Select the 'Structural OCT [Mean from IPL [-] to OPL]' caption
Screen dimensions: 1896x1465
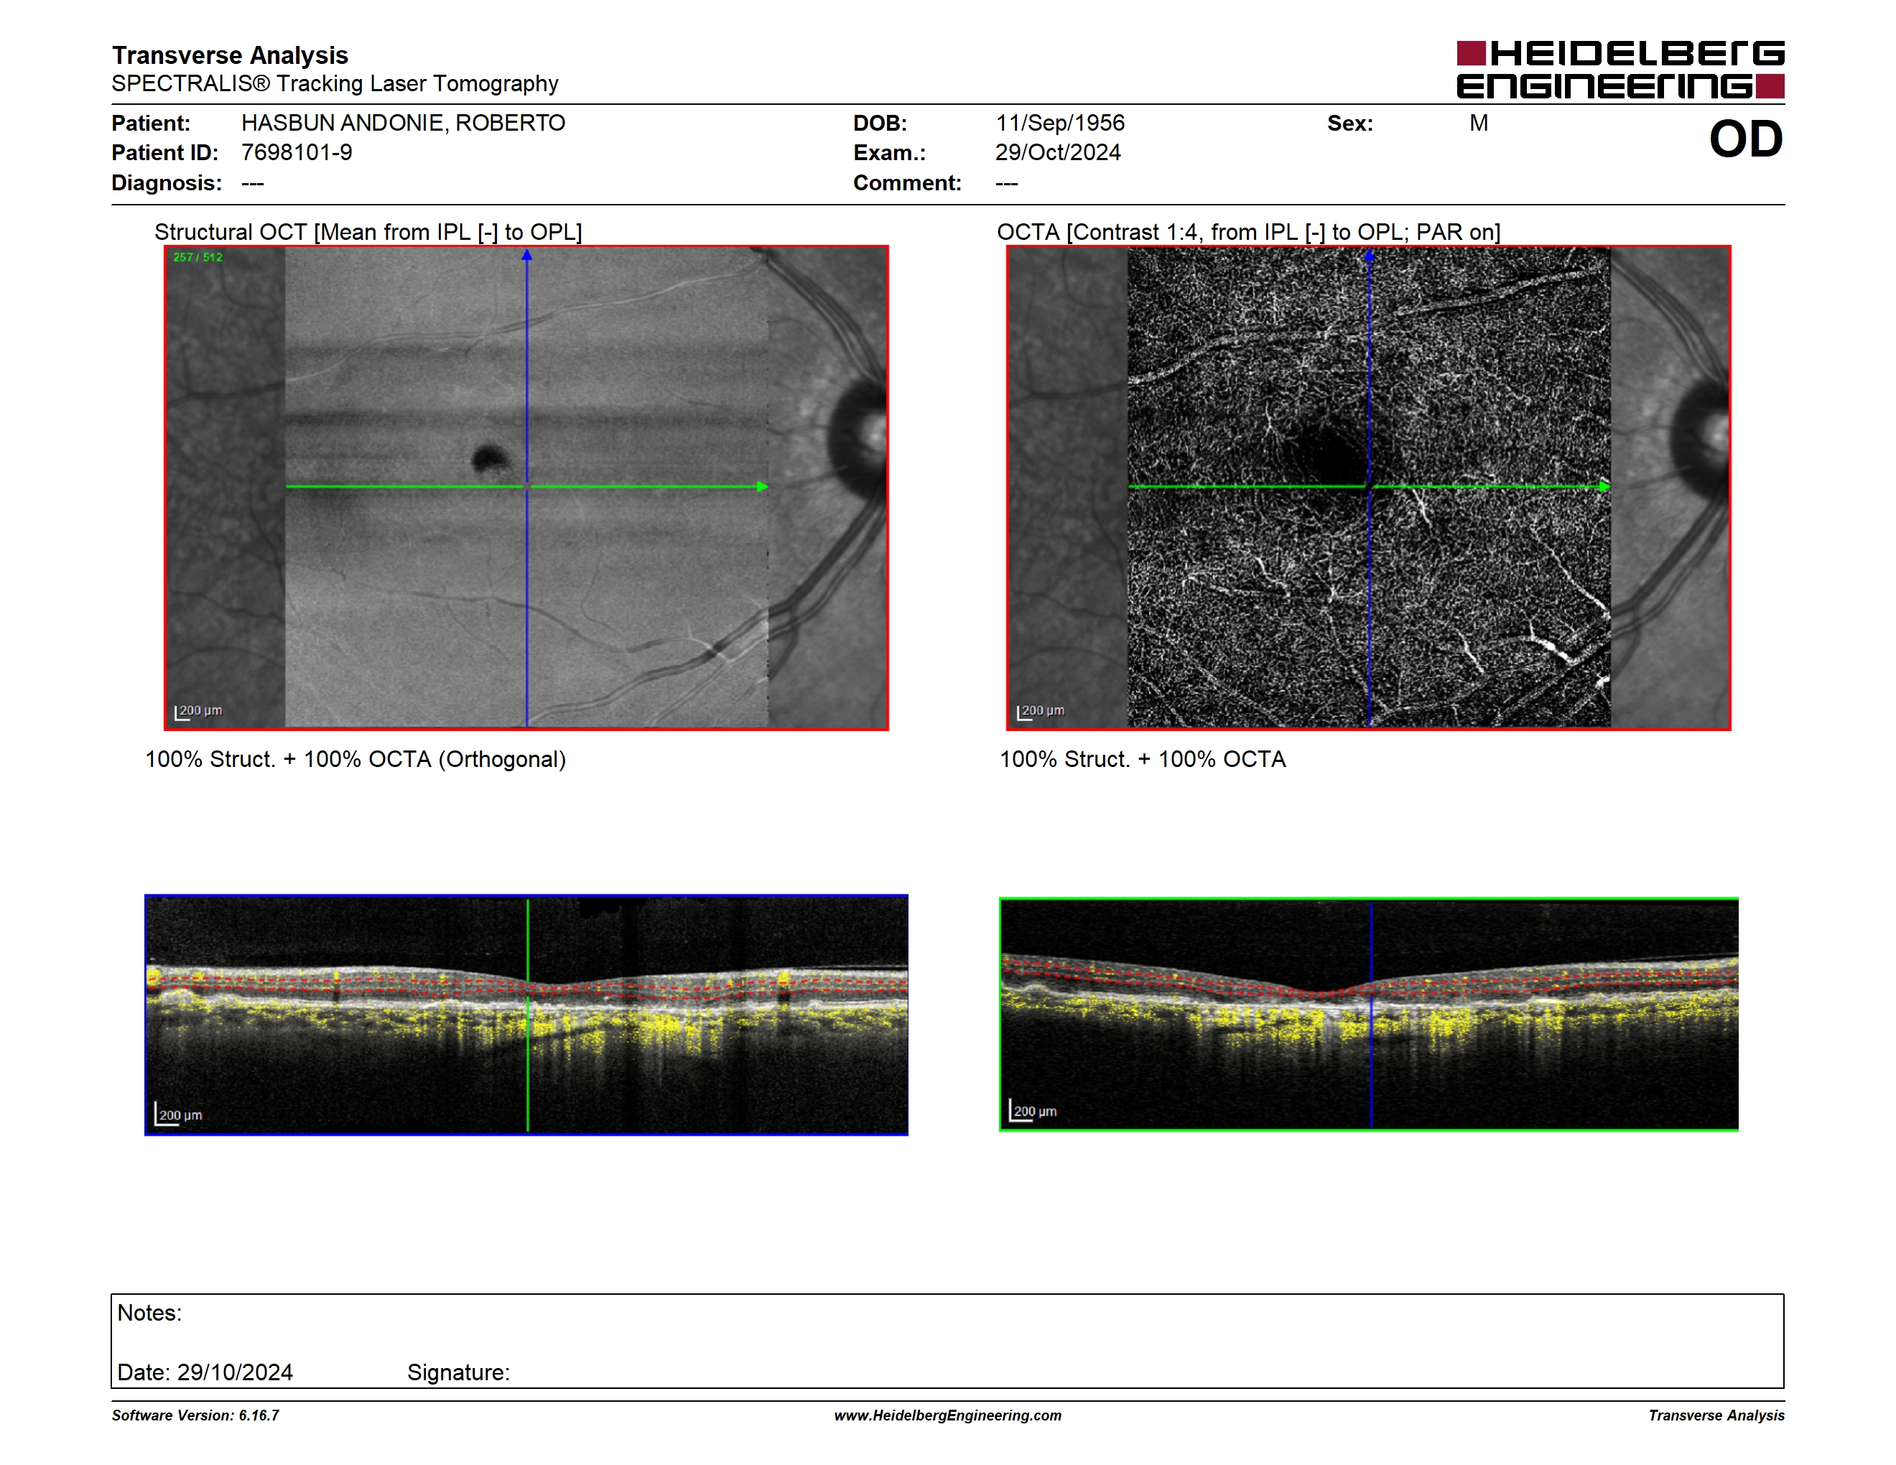368,233
